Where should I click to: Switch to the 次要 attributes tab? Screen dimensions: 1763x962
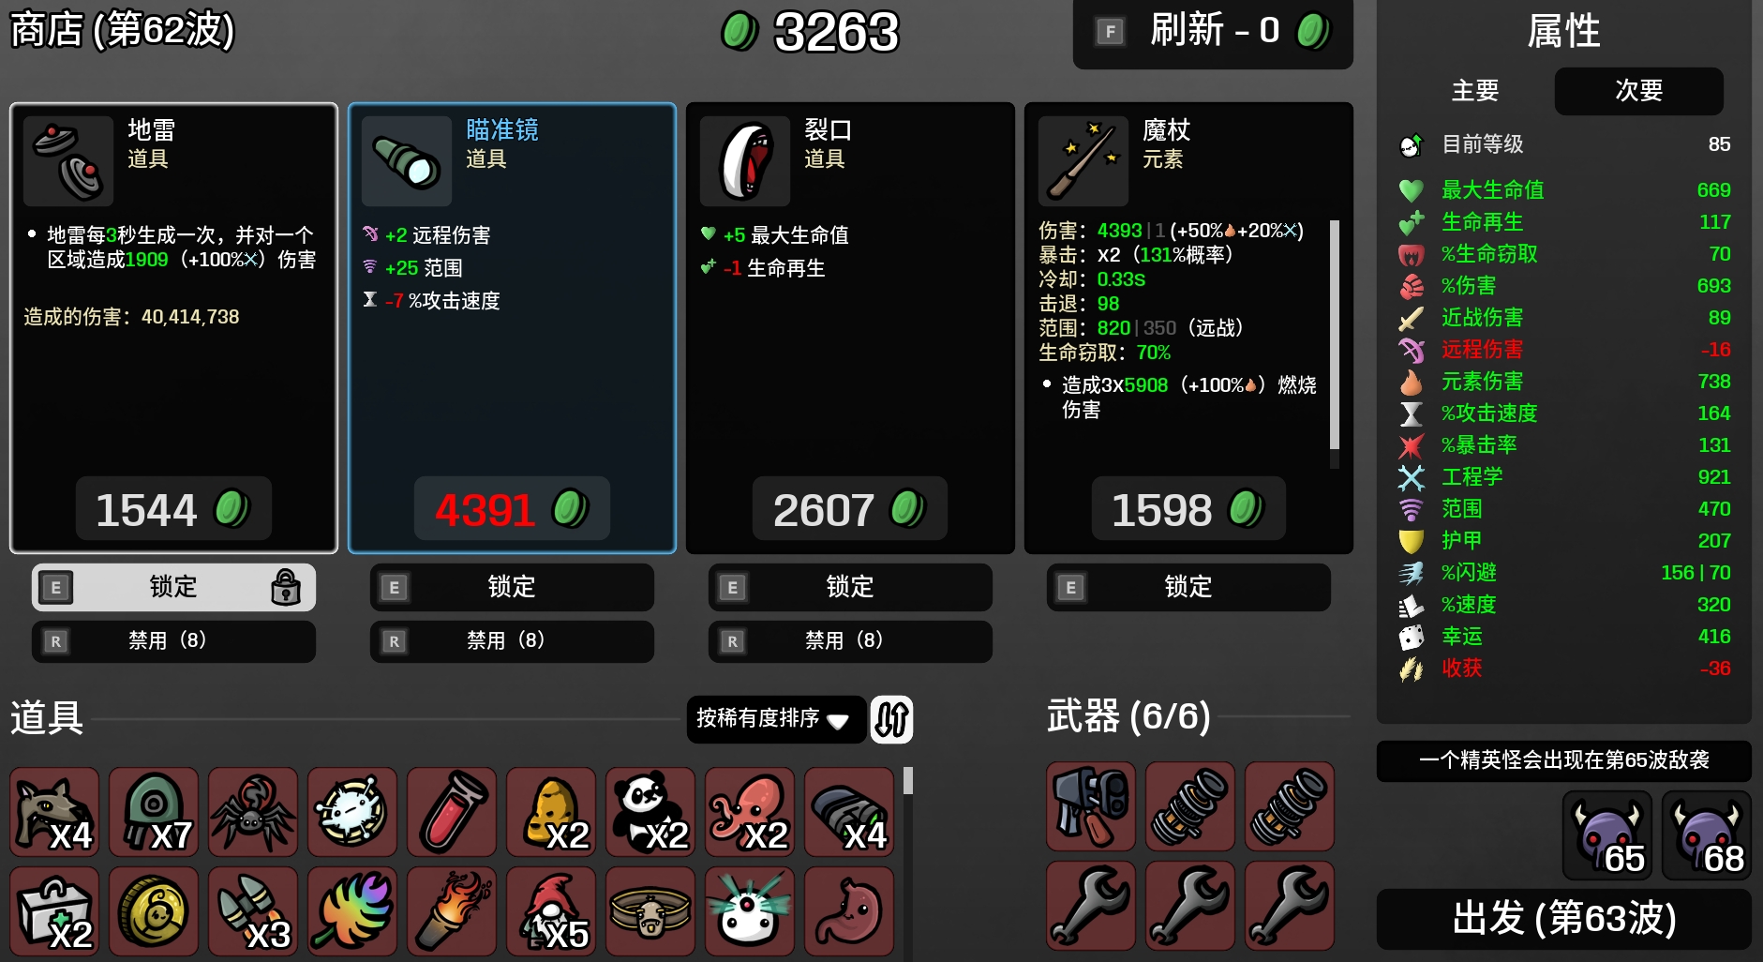pyautogui.click(x=1638, y=91)
